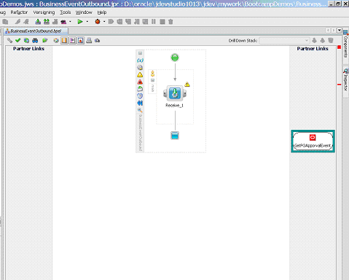Click the second Drill Down Stack arrow icon

pos(323,40)
